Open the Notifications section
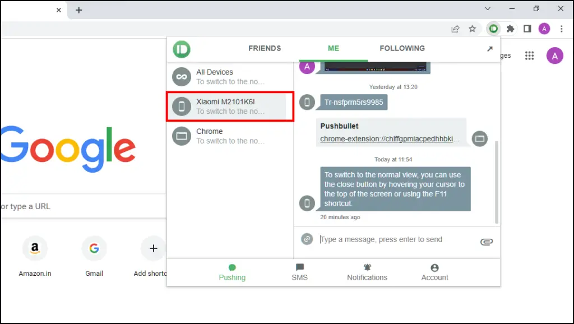 (x=367, y=273)
